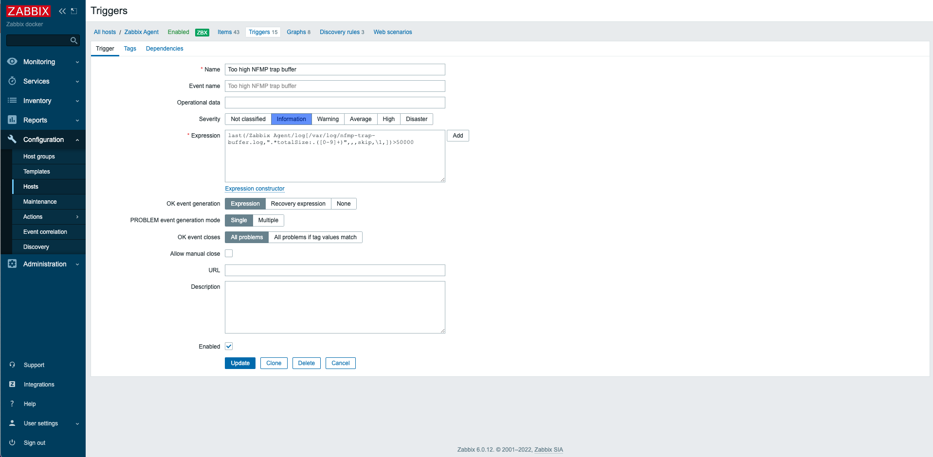Click the Clone button

[274, 363]
